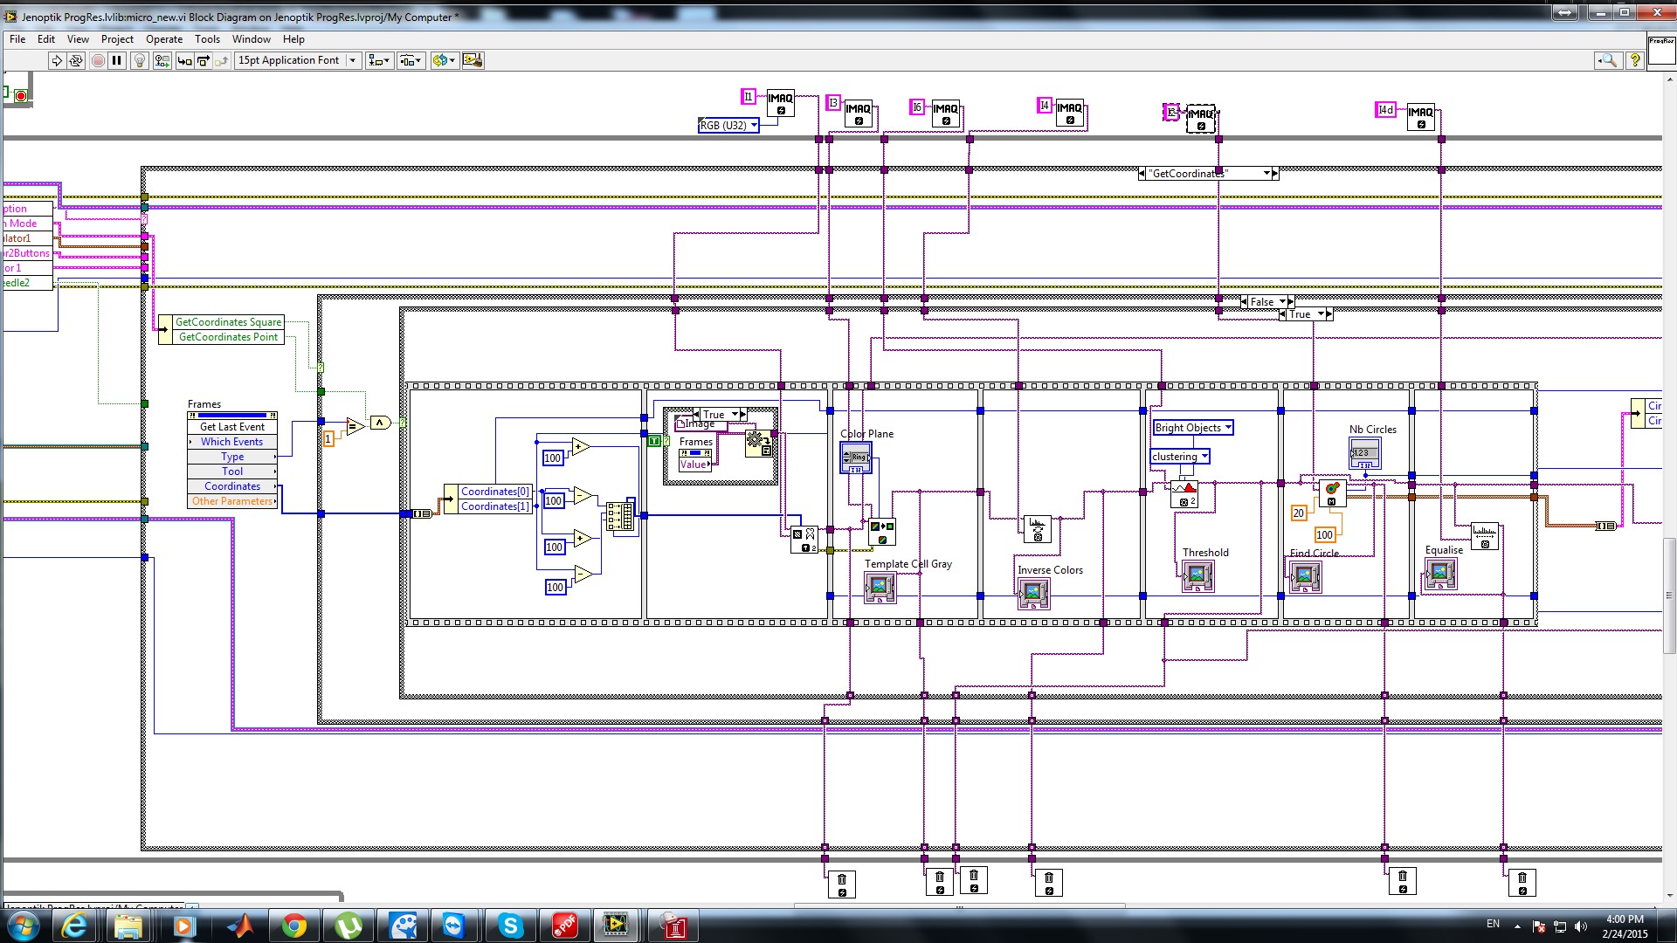Open the Tools menu
Screen dimensions: 1677x943
click(207, 39)
